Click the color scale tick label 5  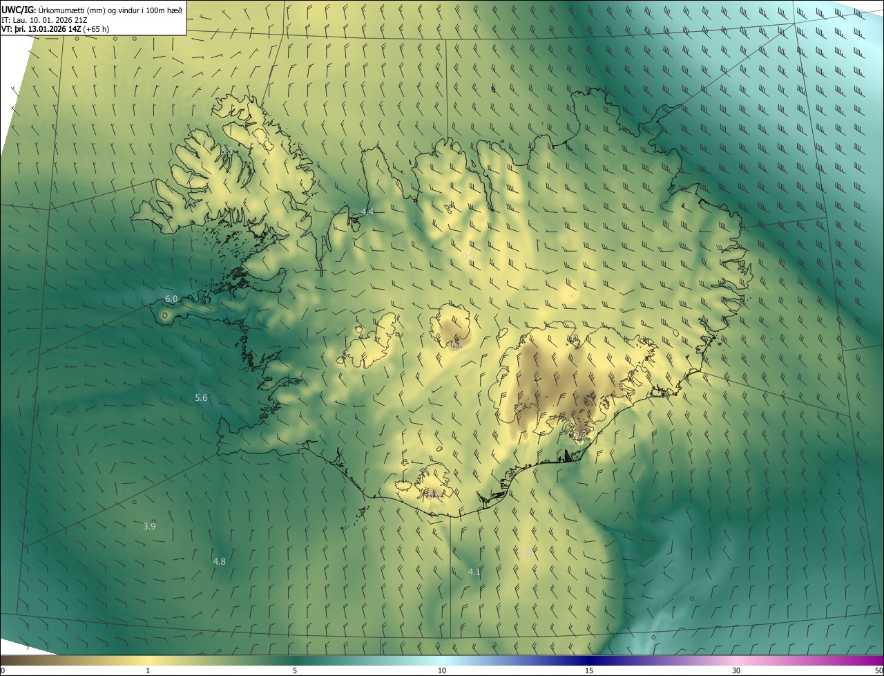pos(295,670)
